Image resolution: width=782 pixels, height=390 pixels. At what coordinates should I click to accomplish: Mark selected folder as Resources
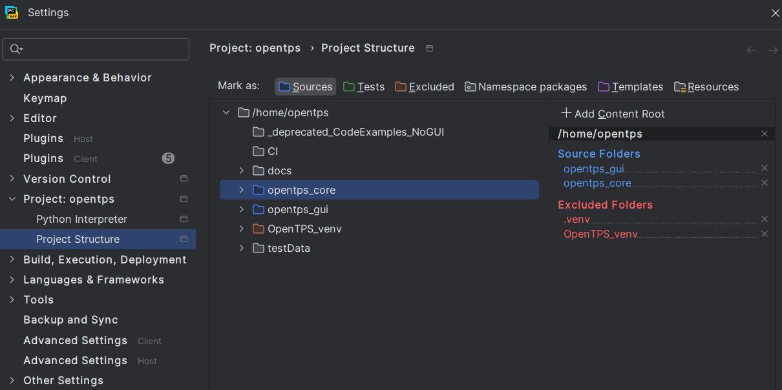(706, 87)
